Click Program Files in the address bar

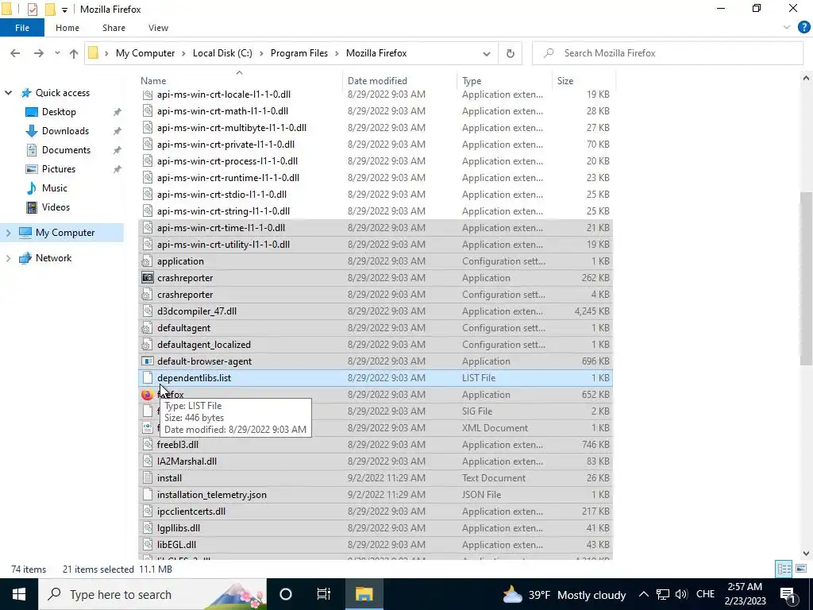[299, 53]
